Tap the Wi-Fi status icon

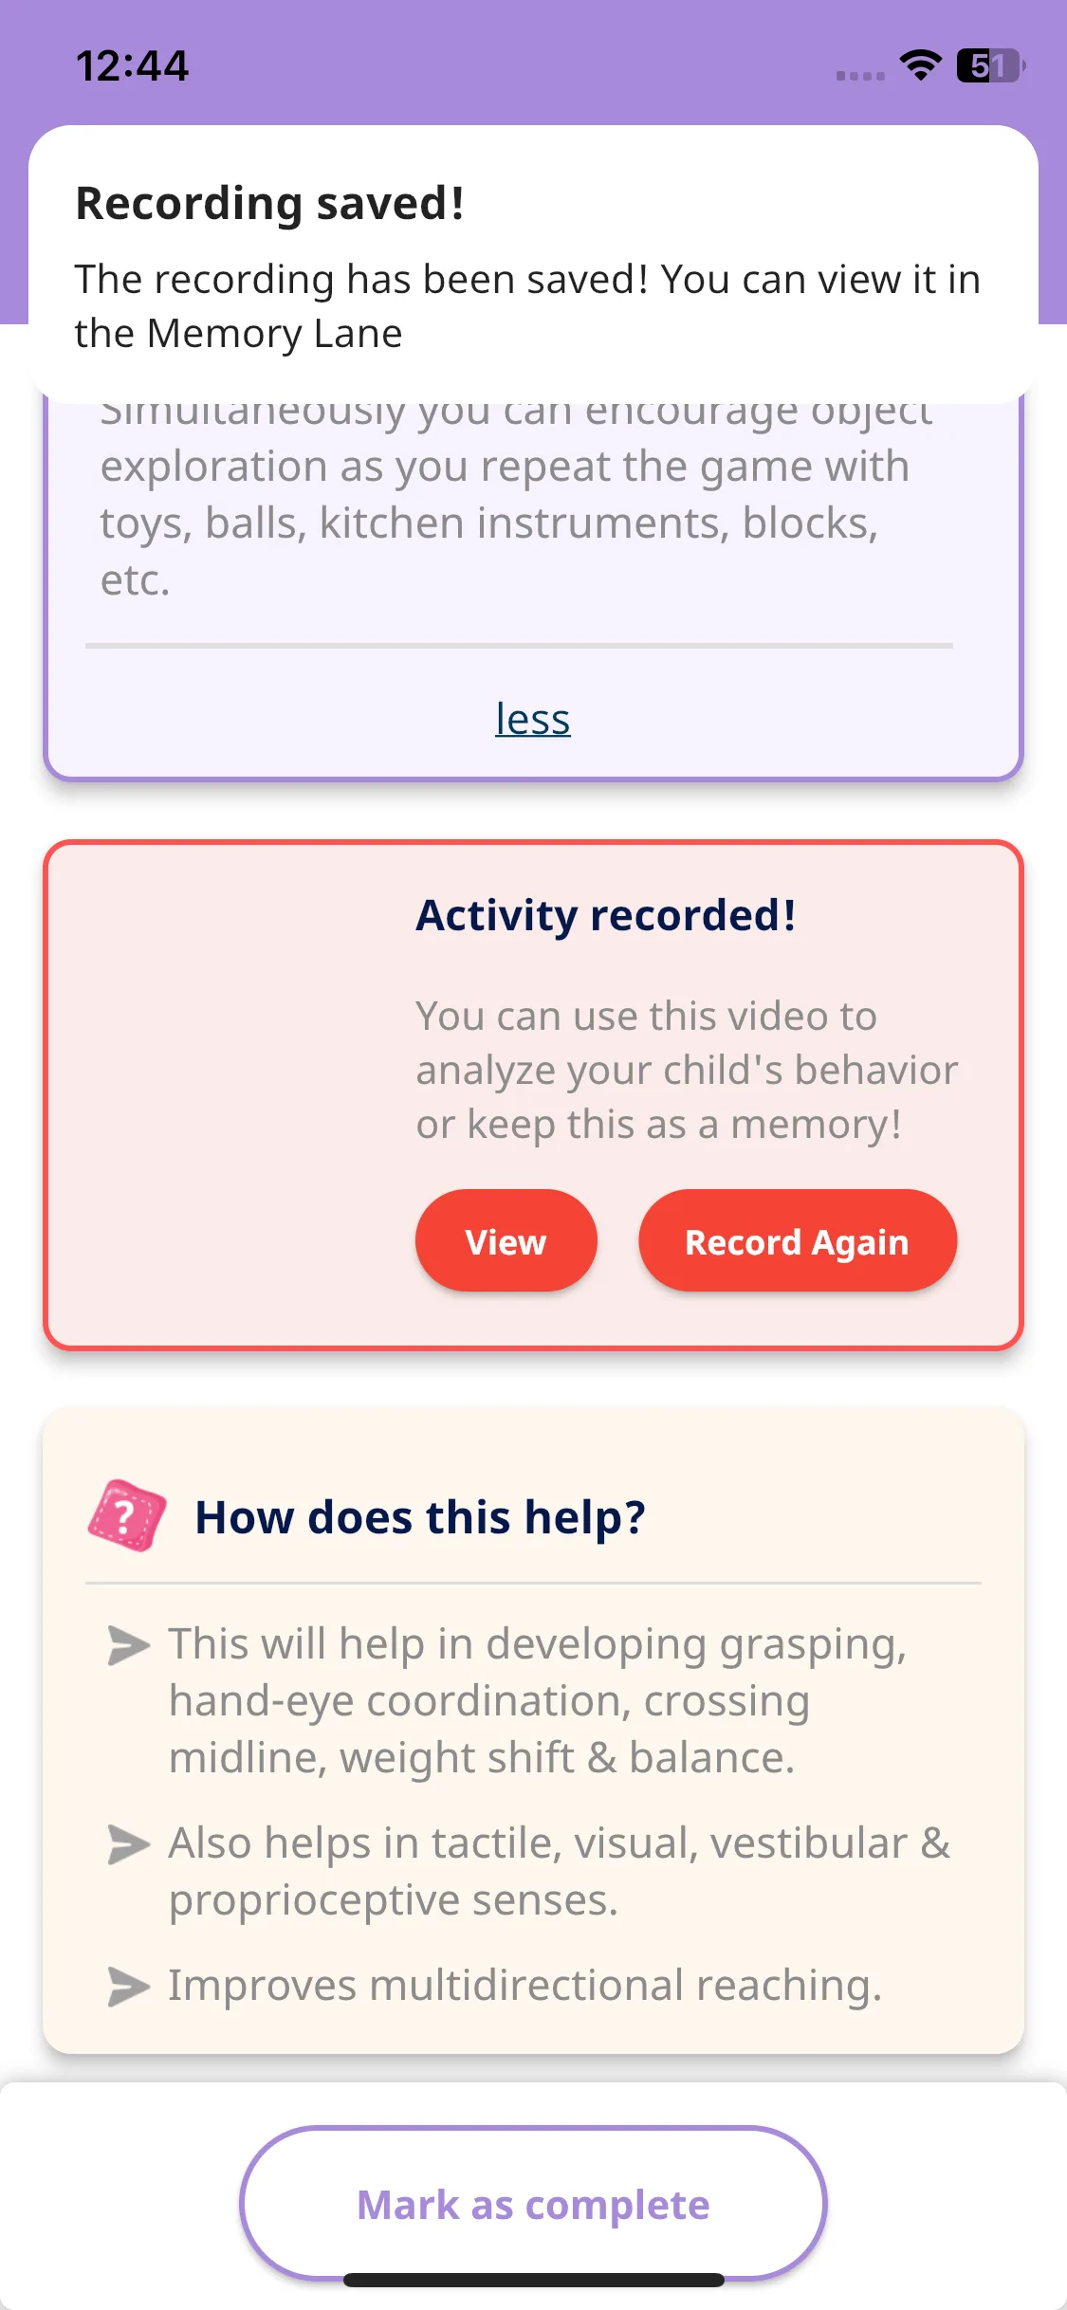click(x=920, y=65)
